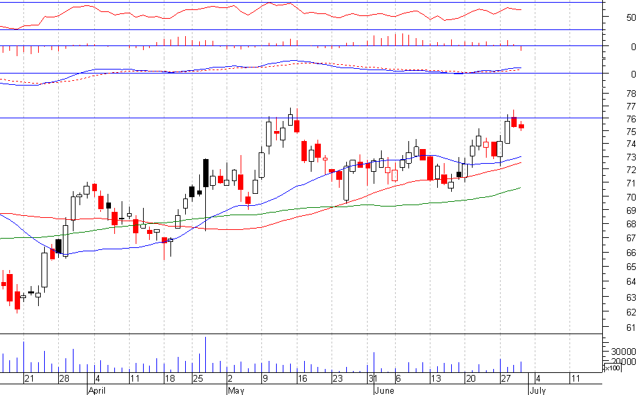Pick the 61 price axis label
Viewport: 639px width, 395px height.
[x=631, y=327]
